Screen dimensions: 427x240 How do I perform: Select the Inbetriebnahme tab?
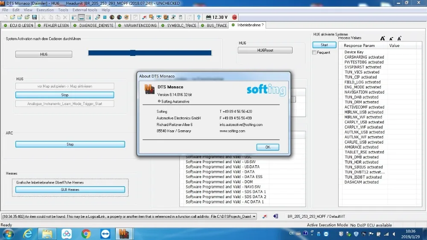(248, 25)
